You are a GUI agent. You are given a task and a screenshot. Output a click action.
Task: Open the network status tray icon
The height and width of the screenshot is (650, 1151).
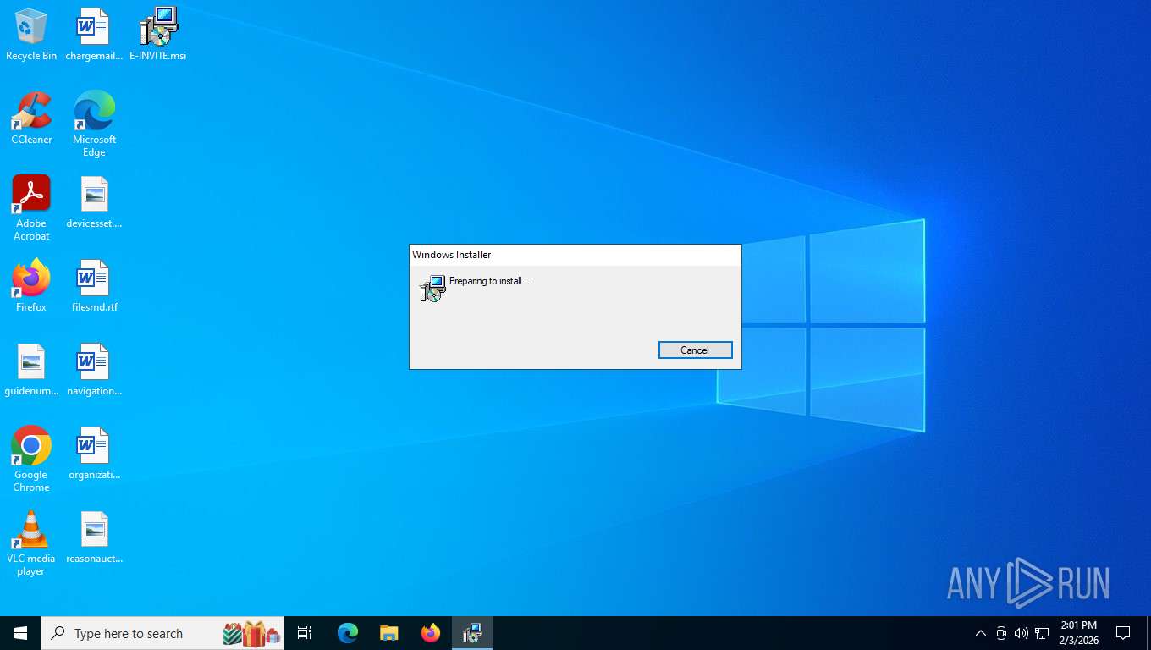(1042, 633)
